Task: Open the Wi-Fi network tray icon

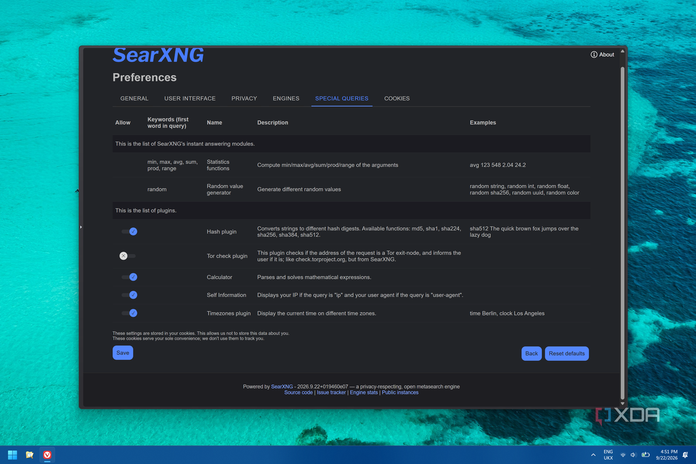Action: pyautogui.click(x=623, y=455)
